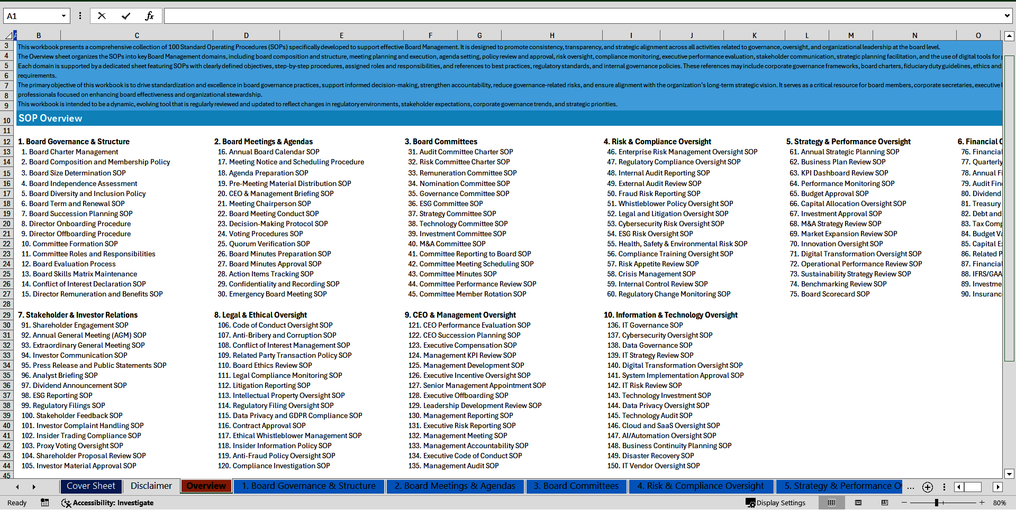The height and width of the screenshot is (510, 1016).
Task: Click the Select All corner triangle
Action: click(8, 35)
